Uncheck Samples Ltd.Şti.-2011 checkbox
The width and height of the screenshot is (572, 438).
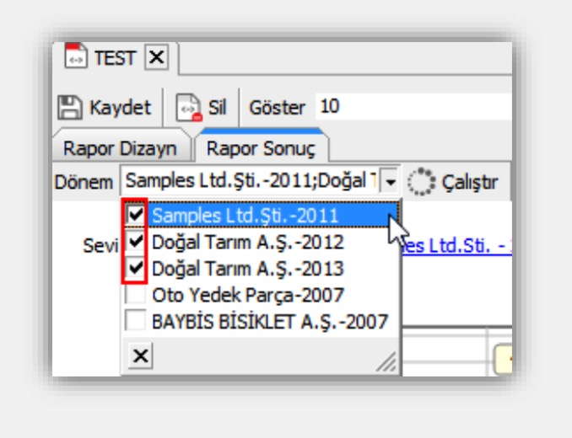(135, 216)
